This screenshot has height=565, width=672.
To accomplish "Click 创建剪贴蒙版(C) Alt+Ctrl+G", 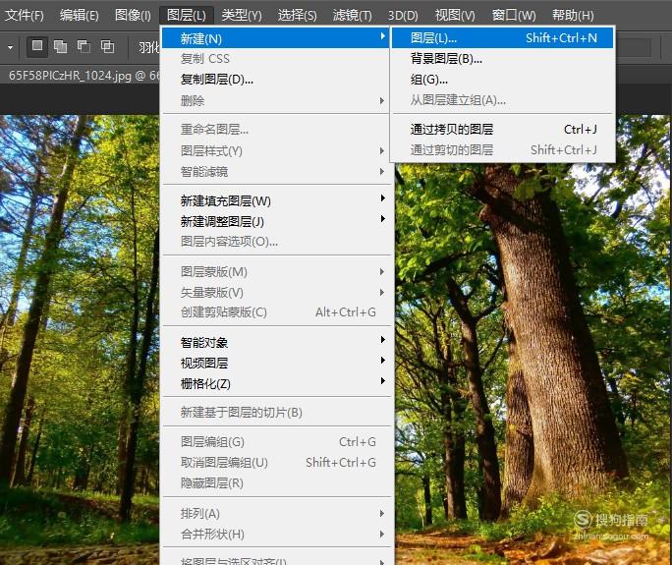I will pyautogui.click(x=276, y=312).
